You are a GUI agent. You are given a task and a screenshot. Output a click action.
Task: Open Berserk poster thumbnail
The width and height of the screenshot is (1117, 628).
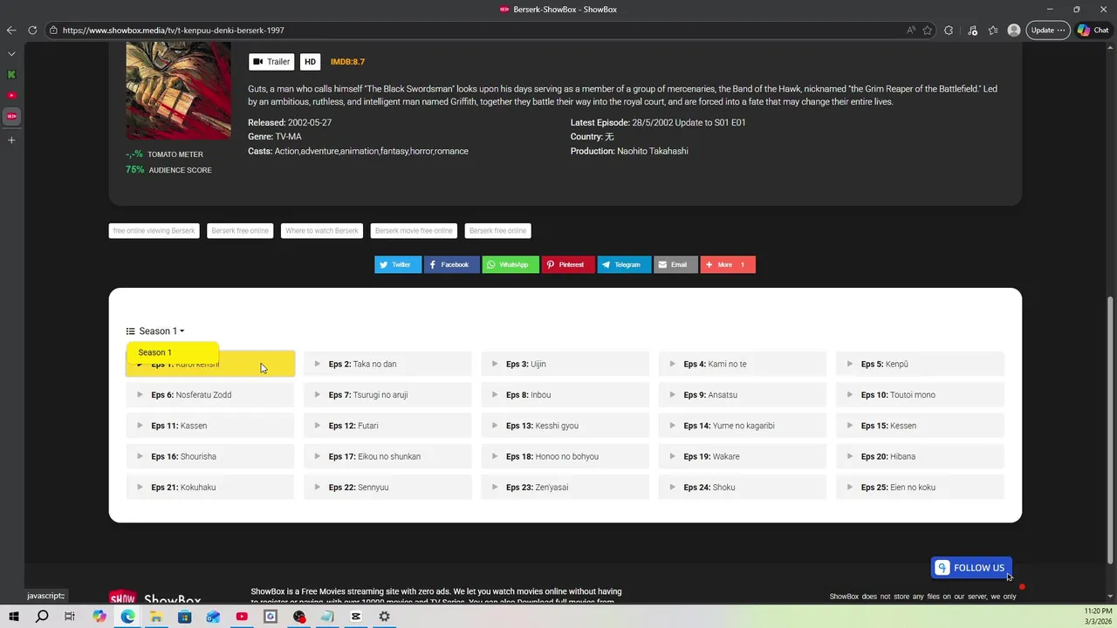tap(178, 91)
